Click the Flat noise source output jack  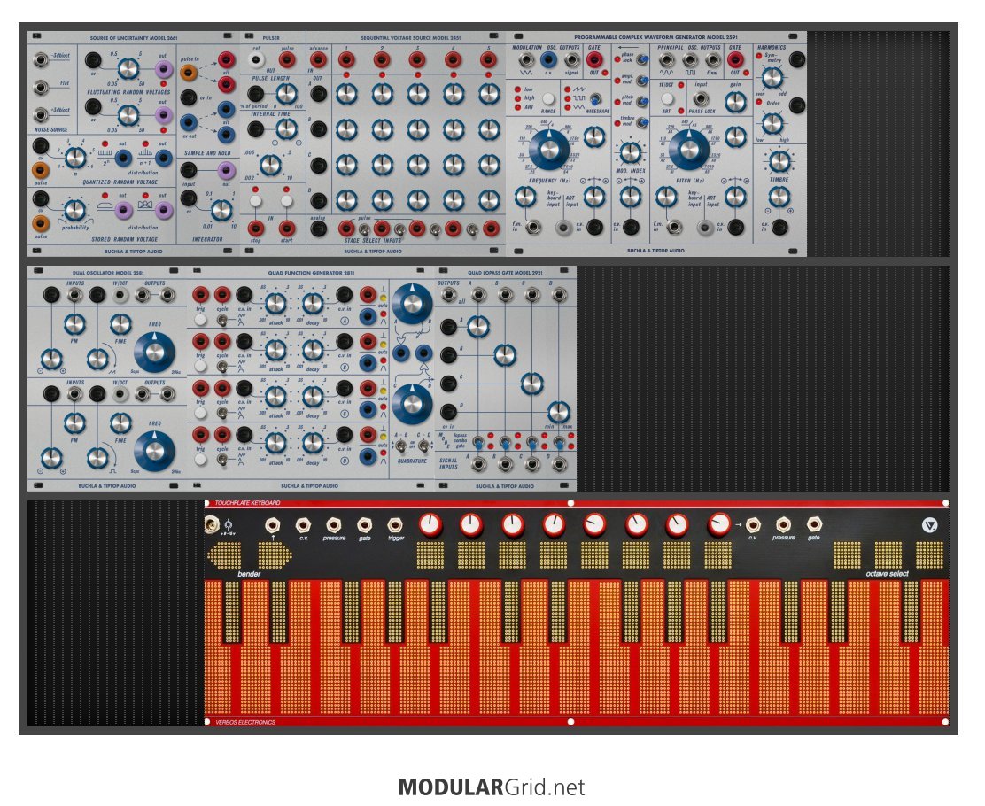point(42,88)
